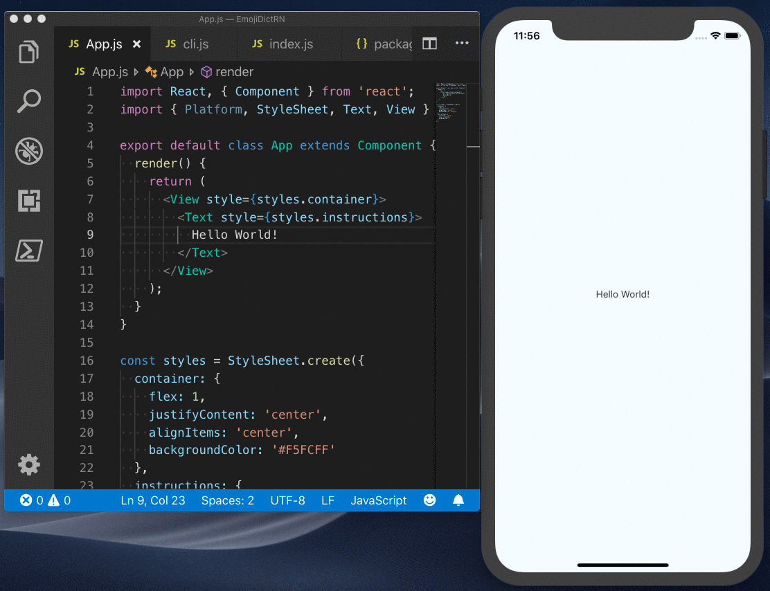Image resolution: width=770 pixels, height=591 pixels.
Task: Click 'return' keyword on line 6
Action: pyautogui.click(x=170, y=181)
